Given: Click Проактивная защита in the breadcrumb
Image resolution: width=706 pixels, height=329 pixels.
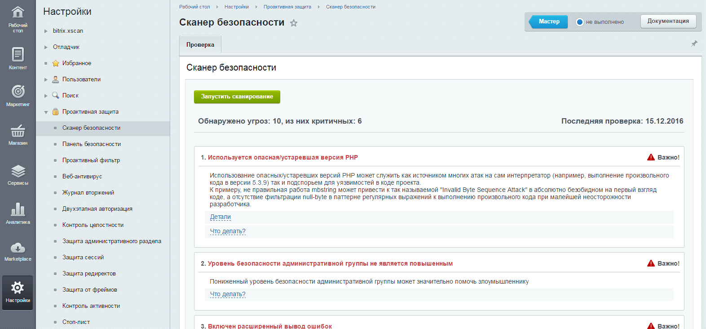Looking at the screenshot, I should pyautogui.click(x=287, y=7).
